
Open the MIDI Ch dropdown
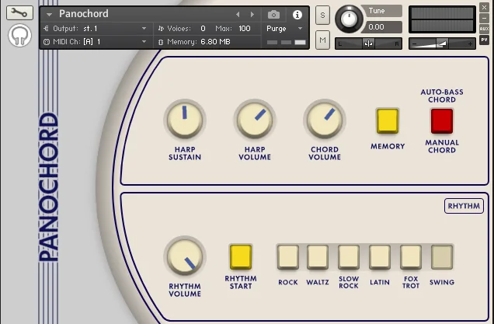coord(96,42)
